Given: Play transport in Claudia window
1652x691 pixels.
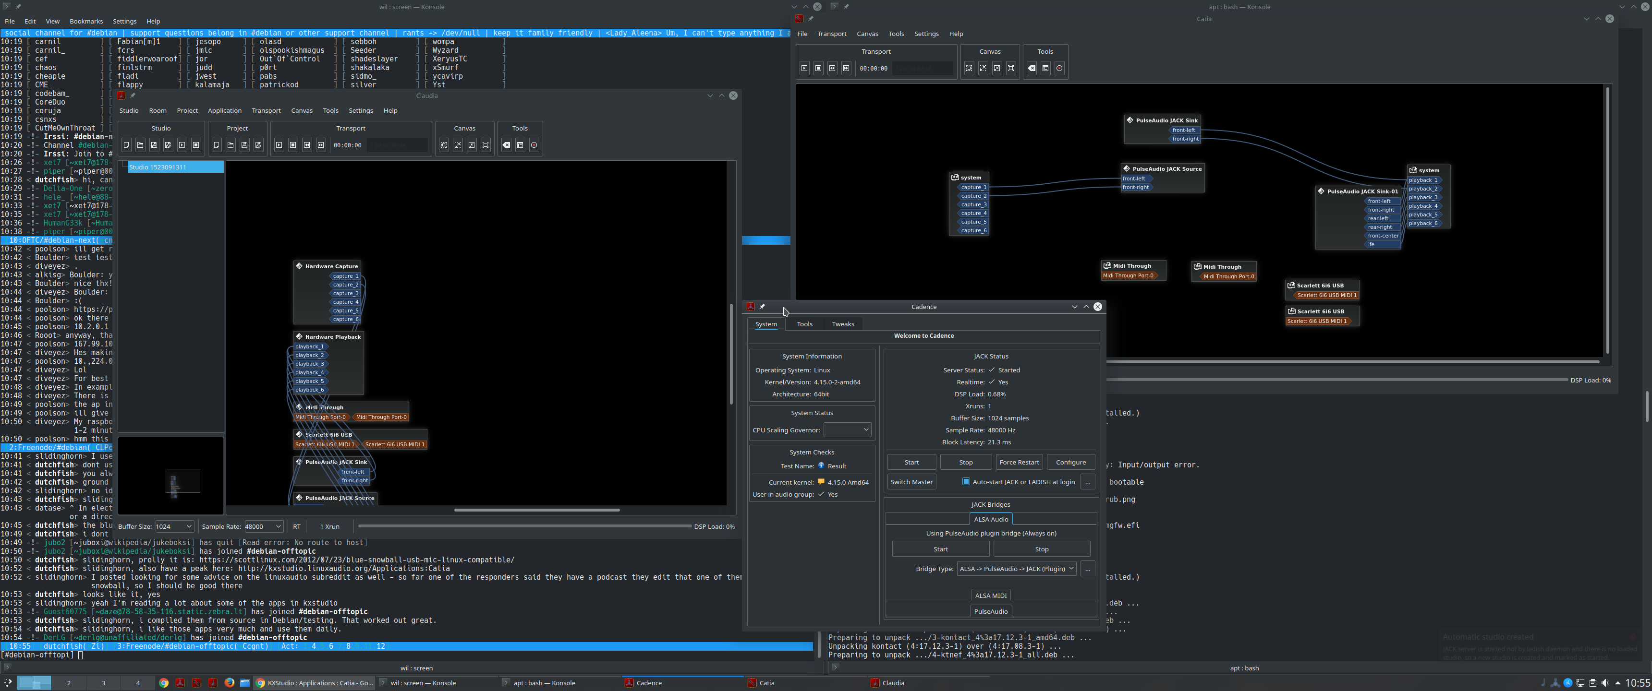Looking at the screenshot, I should pos(279,145).
